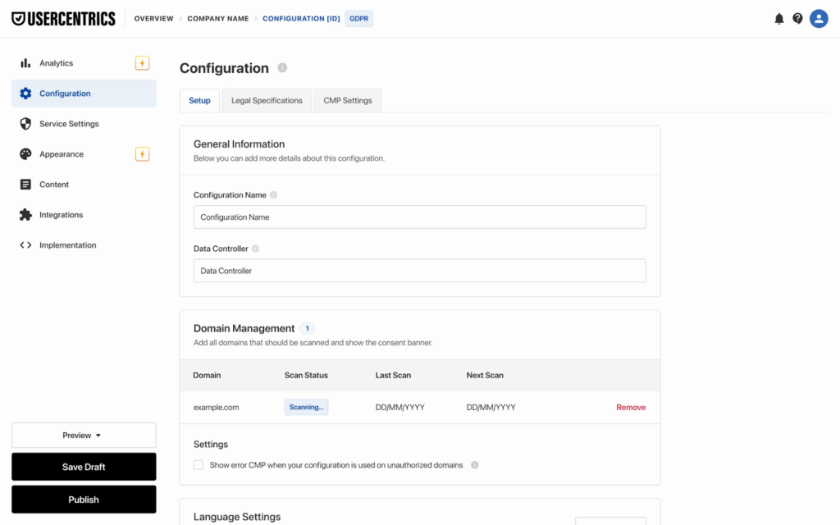Switch to the Legal Specifications tab
The width and height of the screenshot is (840, 525).
[x=267, y=101]
